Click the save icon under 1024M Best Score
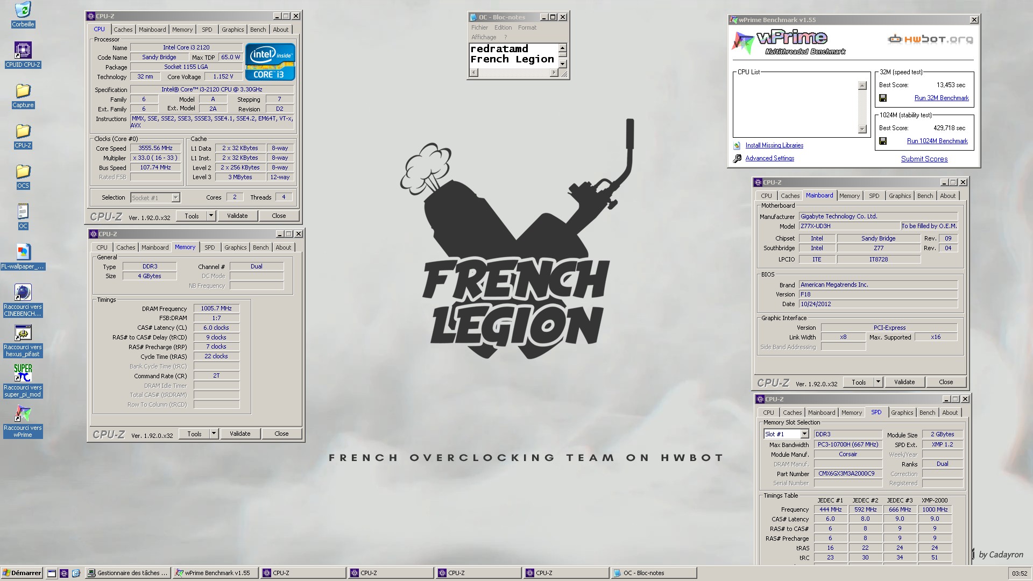The height and width of the screenshot is (581, 1033). point(883,141)
